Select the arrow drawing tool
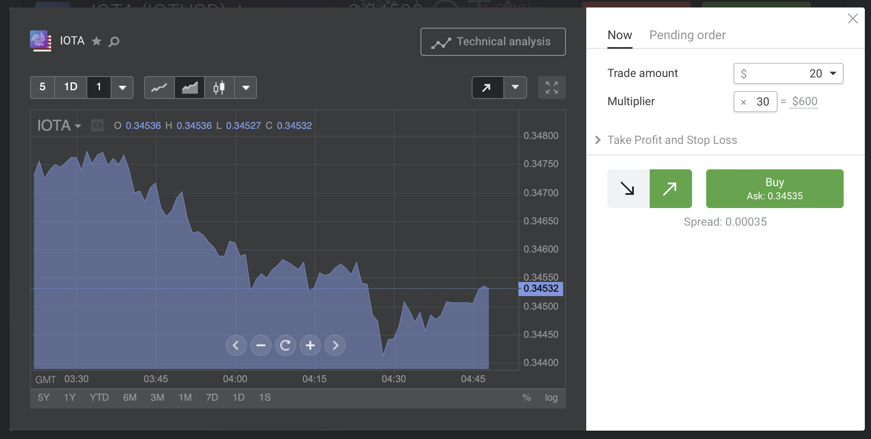This screenshot has height=439, width=871. click(x=488, y=88)
